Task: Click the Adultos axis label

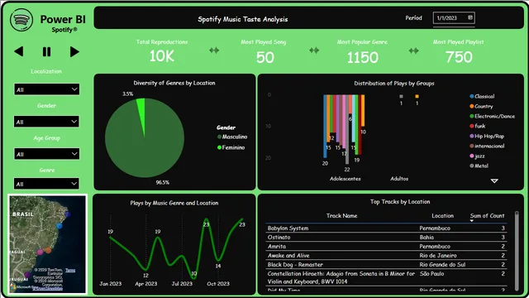Action: click(399, 179)
